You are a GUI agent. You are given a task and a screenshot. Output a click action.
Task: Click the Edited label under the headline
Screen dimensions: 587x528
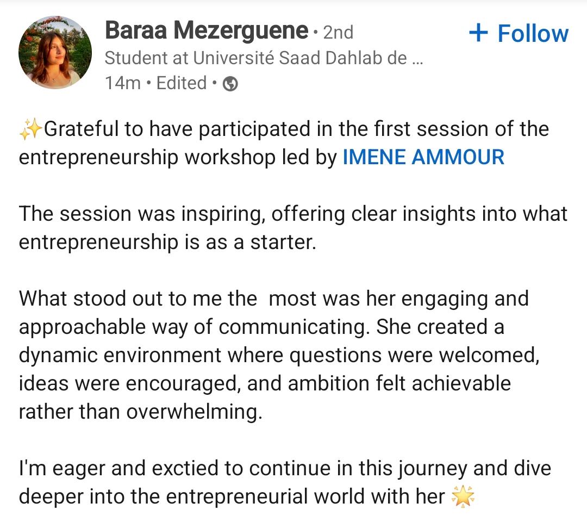tap(182, 83)
